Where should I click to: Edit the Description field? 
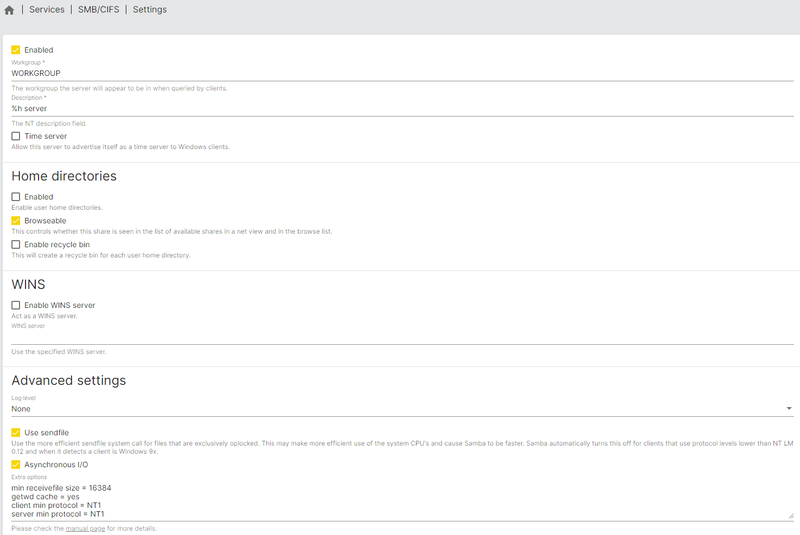point(402,108)
